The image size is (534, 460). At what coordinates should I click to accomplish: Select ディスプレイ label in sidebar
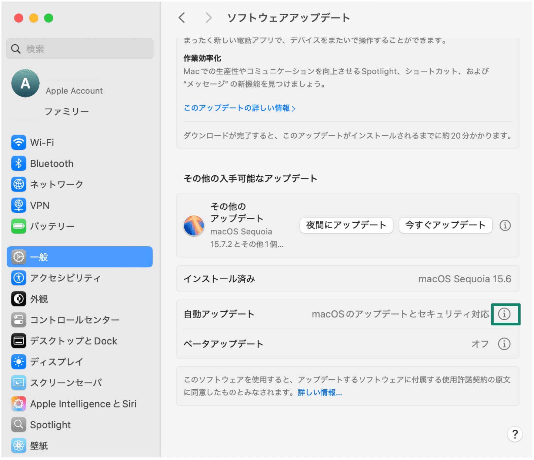pyautogui.click(x=57, y=362)
